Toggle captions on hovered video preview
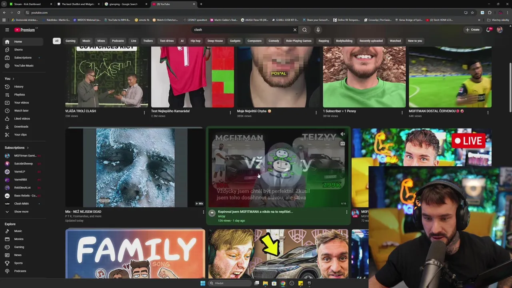 343,144
